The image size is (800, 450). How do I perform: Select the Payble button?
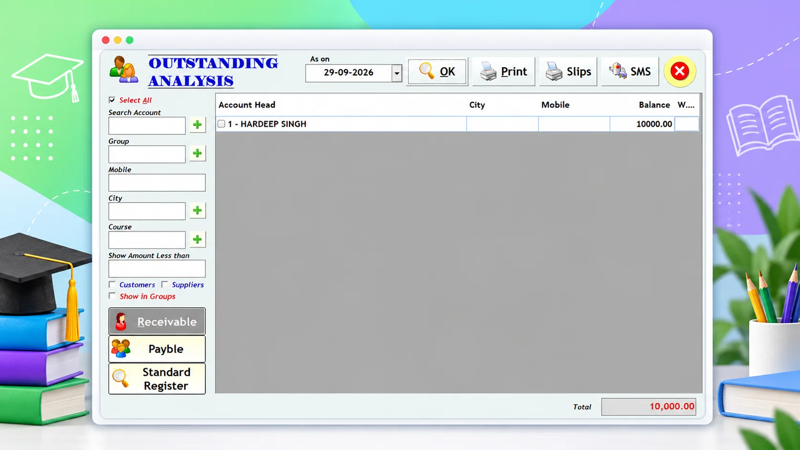157,349
